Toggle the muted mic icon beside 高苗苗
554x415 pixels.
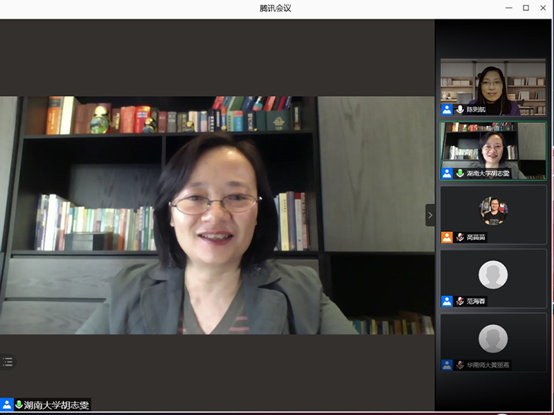point(460,237)
